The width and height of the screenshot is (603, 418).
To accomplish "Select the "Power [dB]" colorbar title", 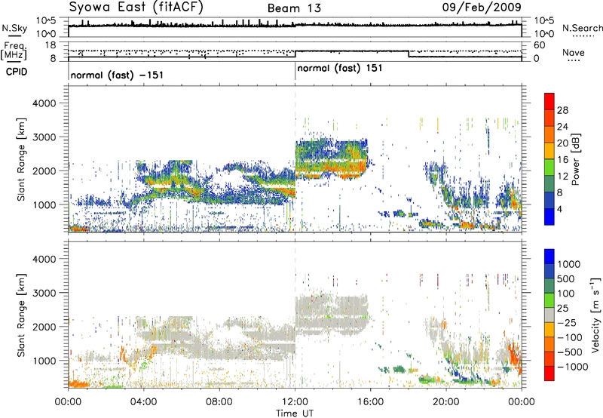I will pos(575,159).
